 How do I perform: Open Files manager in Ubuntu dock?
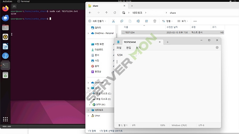click(x=5, y=28)
